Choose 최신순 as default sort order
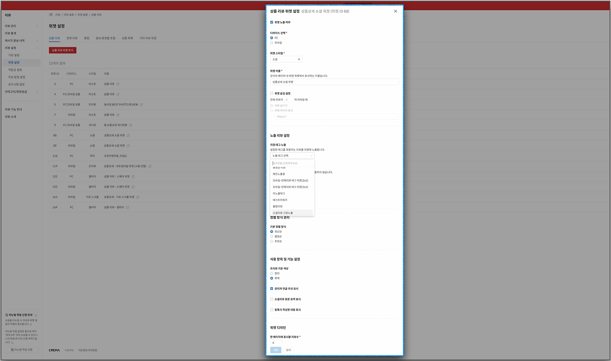Image resolution: width=611 pixels, height=361 pixels. 272,232
